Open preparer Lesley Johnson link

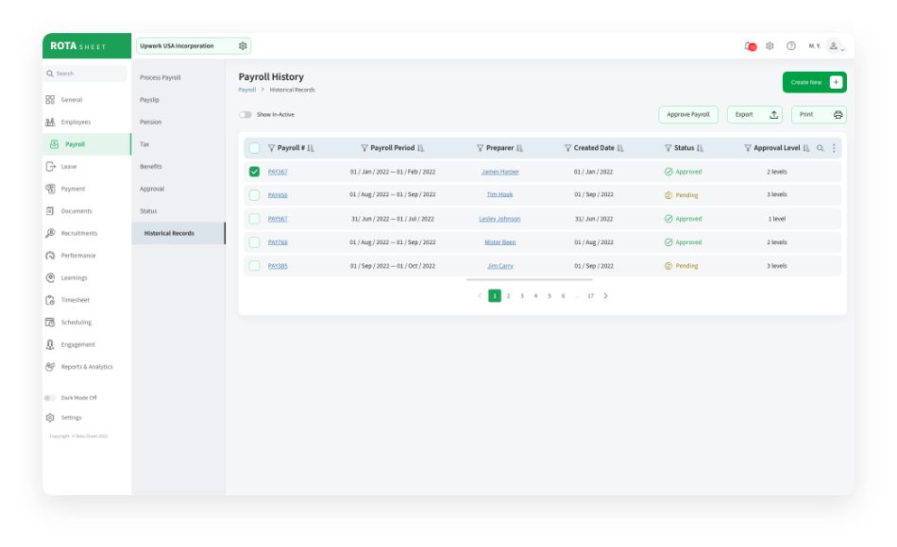tap(499, 219)
